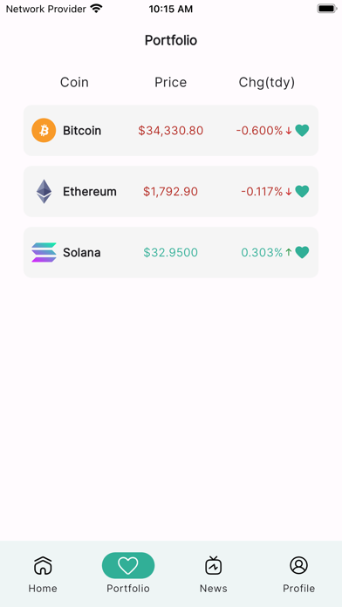This screenshot has height=607, width=342.
Task: Tap the battery icon in status bar
Action: point(327,9)
